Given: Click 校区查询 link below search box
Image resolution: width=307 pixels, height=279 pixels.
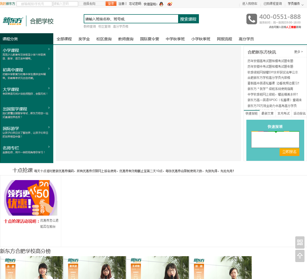Looking at the screenshot, I should (105, 26).
